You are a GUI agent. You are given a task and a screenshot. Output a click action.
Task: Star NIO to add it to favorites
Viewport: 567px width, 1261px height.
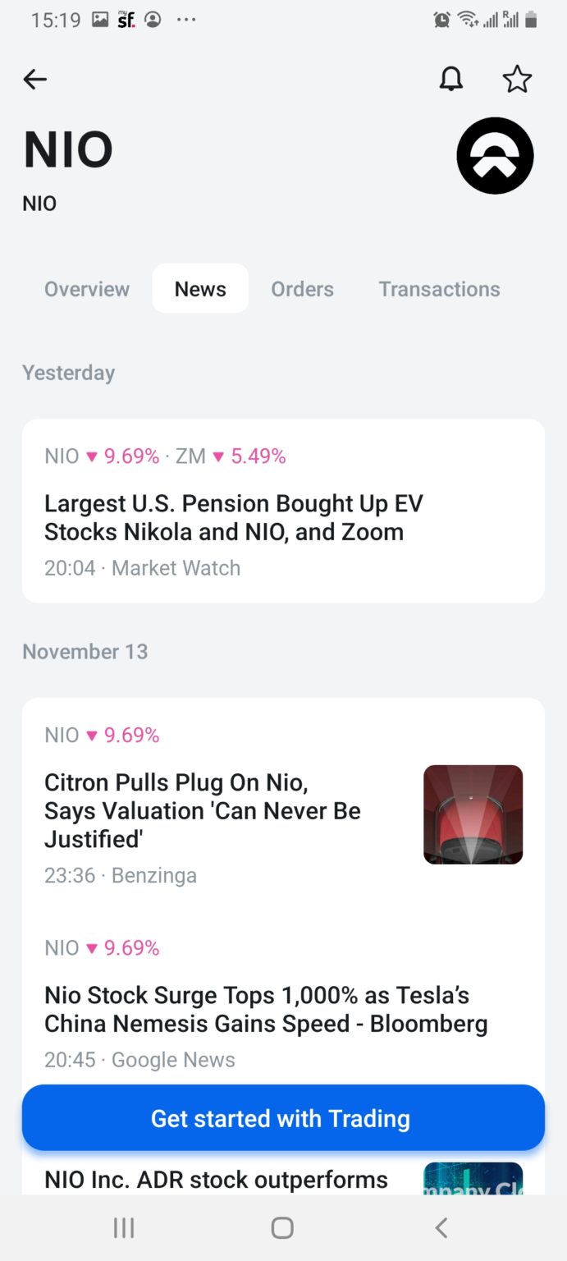pos(518,79)
